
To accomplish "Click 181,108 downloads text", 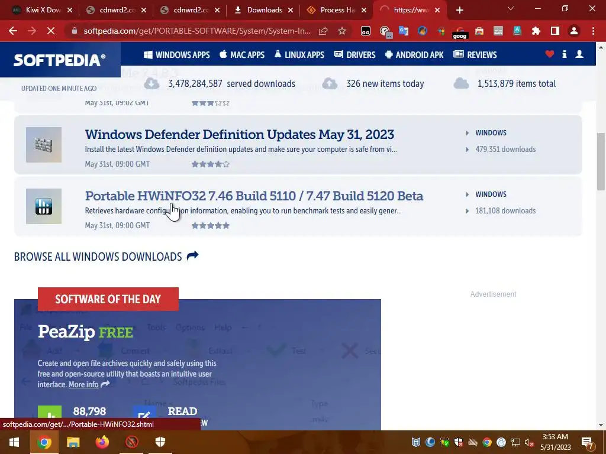I will click(505, 211).
